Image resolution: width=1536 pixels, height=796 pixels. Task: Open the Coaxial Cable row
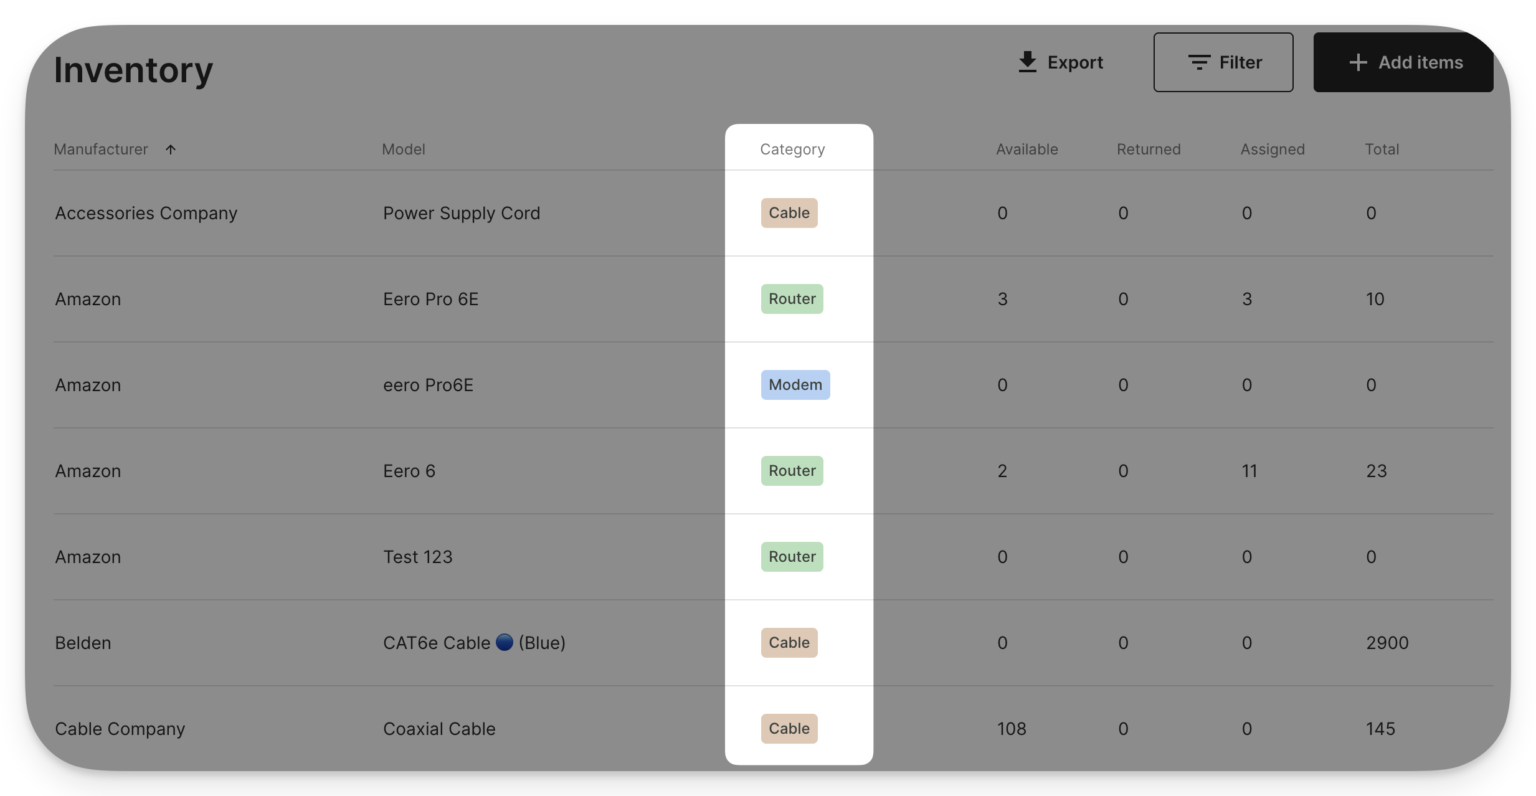(439, 729)
